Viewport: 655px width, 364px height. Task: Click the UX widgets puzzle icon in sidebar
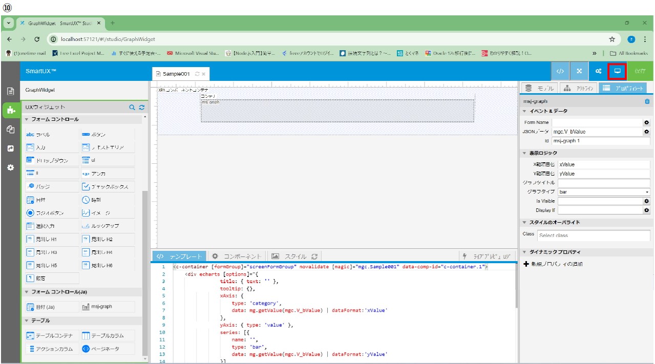10,110
